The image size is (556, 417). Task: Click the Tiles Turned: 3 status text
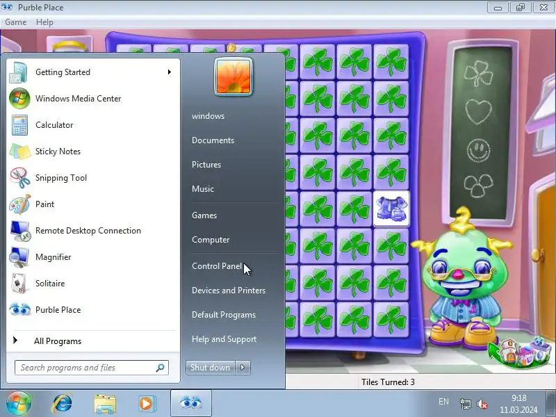388,382
